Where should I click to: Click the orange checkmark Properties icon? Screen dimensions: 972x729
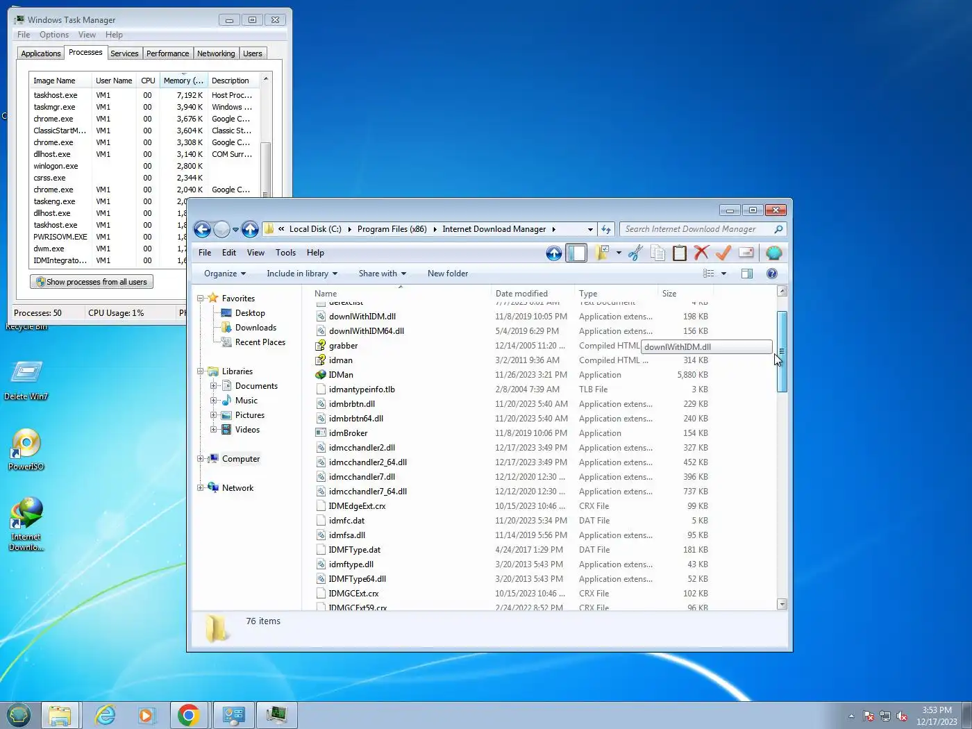[x=723, y=253]
